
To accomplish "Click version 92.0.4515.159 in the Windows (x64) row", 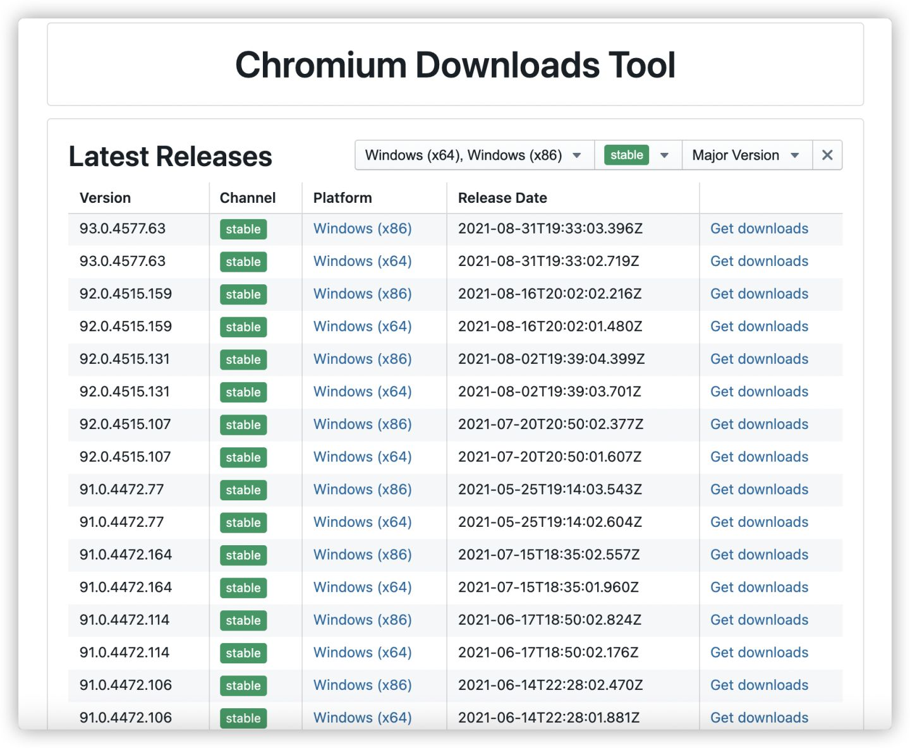I will coord(126,327).
